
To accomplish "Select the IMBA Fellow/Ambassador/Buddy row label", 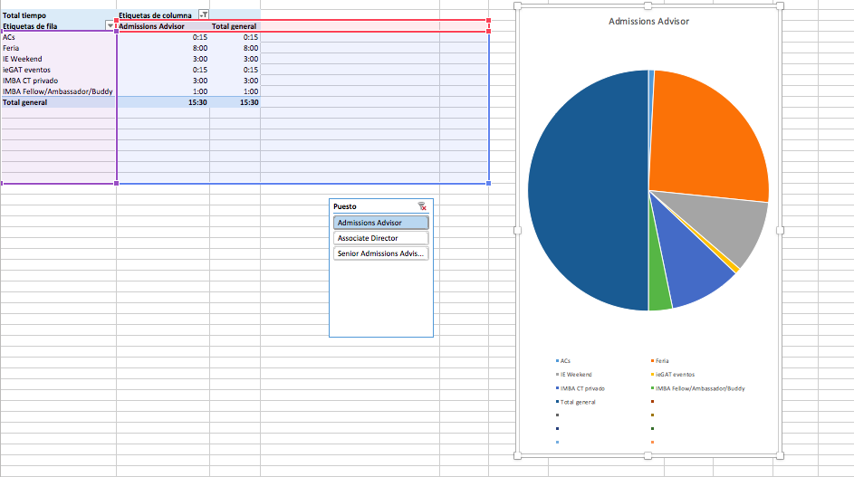I will [58, 91].
